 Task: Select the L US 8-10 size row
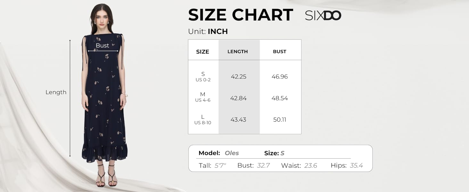click(244, 120)
